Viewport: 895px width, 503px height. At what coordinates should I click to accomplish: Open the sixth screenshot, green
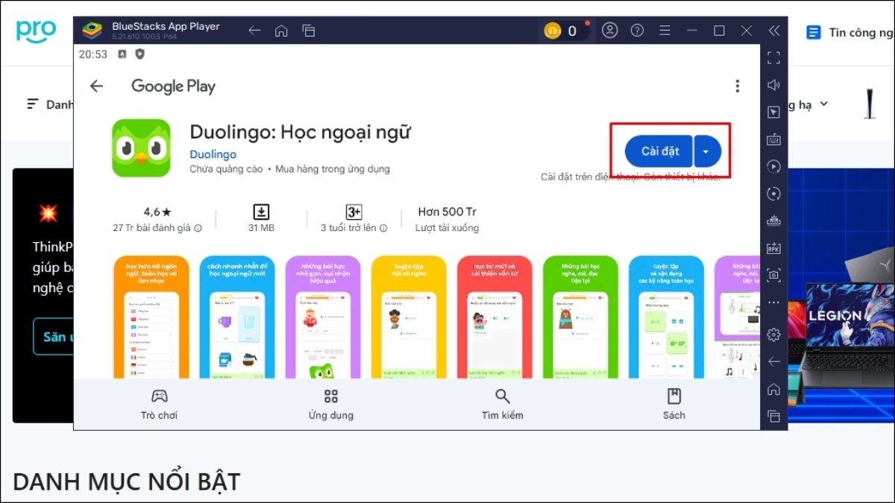pyautogui.click(x=580, y=317)
